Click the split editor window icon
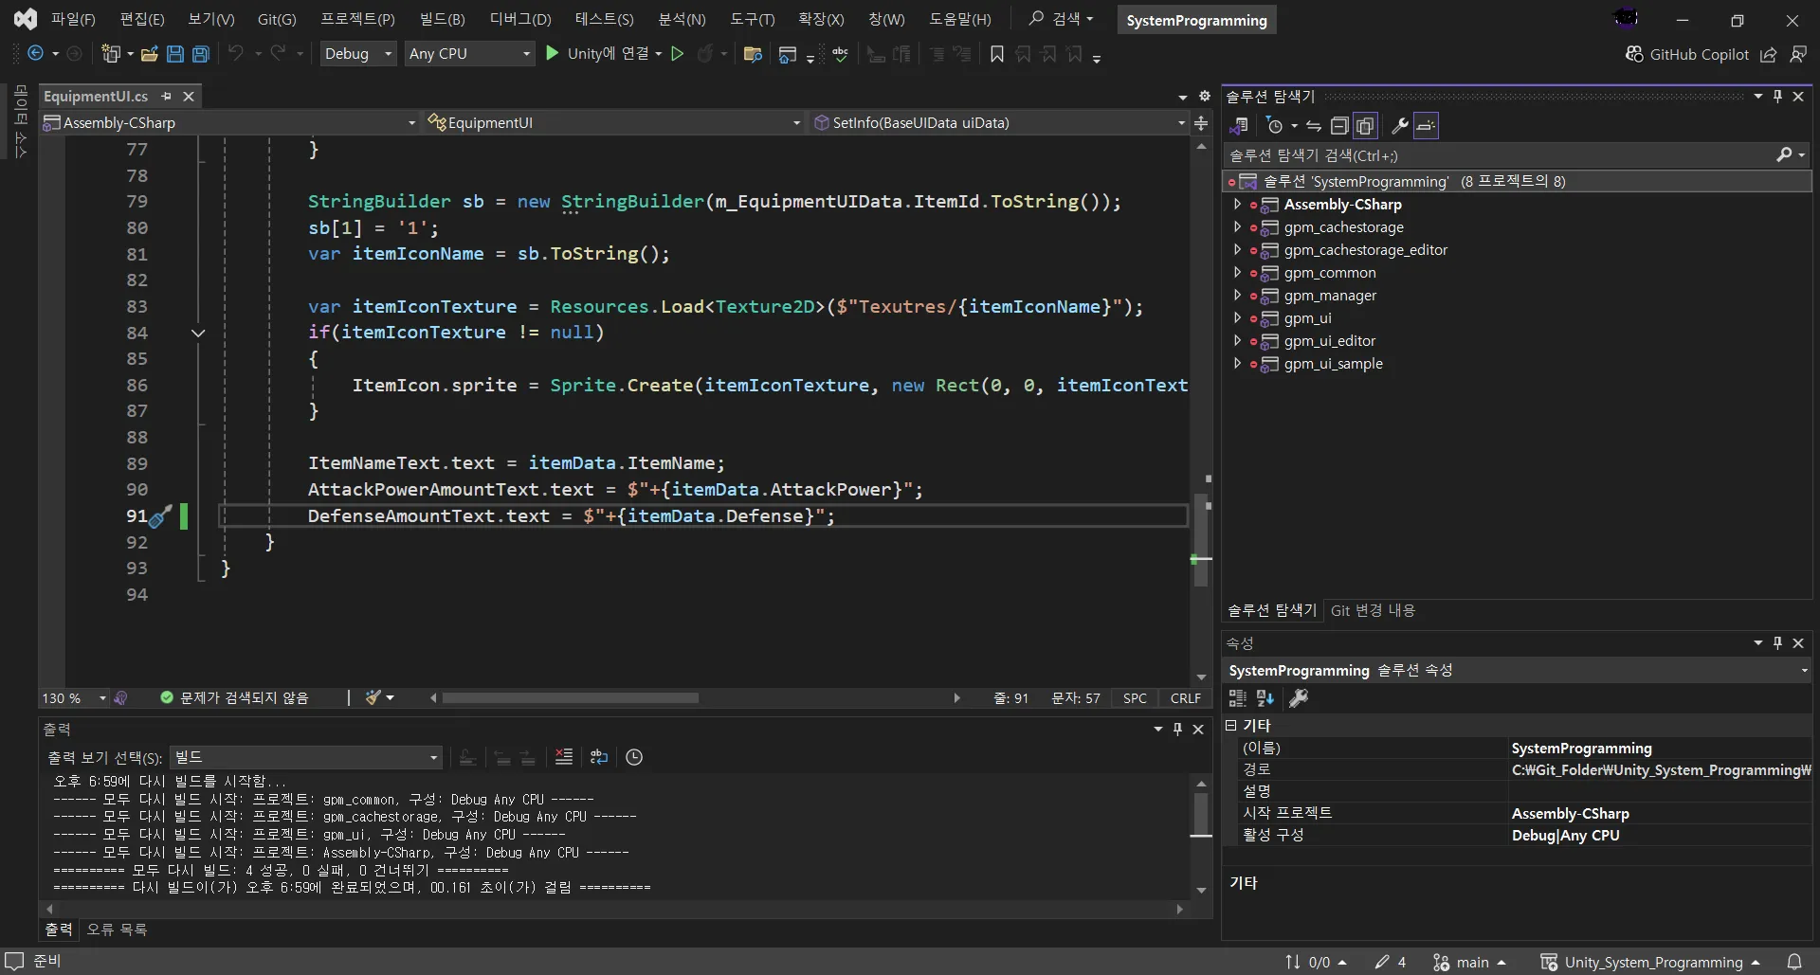The width and height of the screenshot is (1820, 975). pos(1201,123)
